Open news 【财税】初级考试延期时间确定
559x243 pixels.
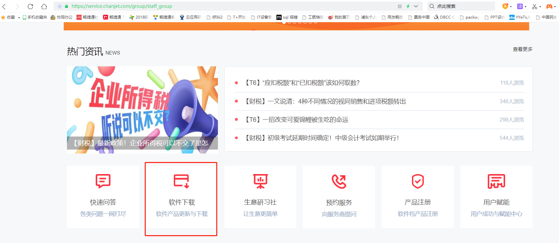tap(322, 138)
